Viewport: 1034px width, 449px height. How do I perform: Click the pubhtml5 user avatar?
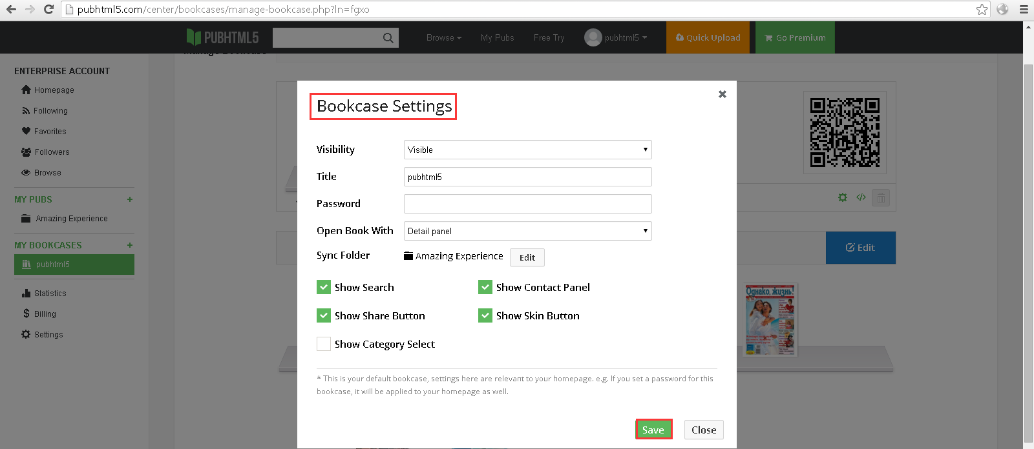(x=593, y=37)
